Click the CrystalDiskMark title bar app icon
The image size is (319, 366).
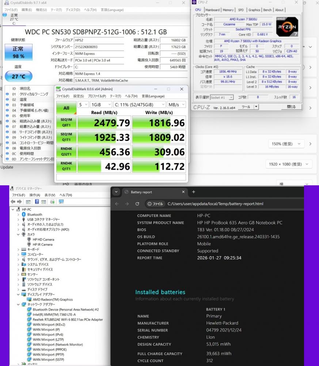[58, 89]
